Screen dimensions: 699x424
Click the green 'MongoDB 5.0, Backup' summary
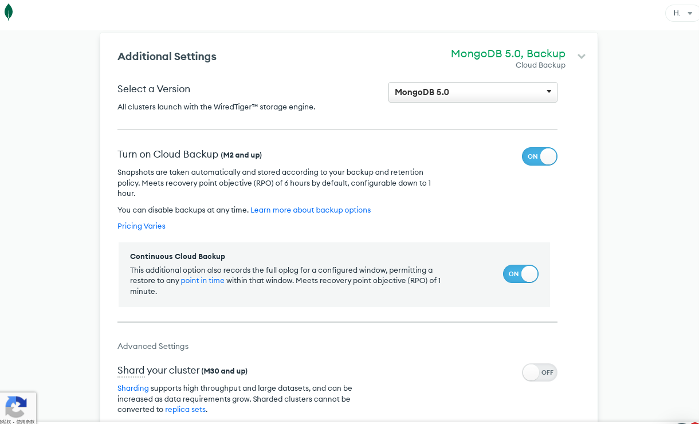[x=508, y=54]
